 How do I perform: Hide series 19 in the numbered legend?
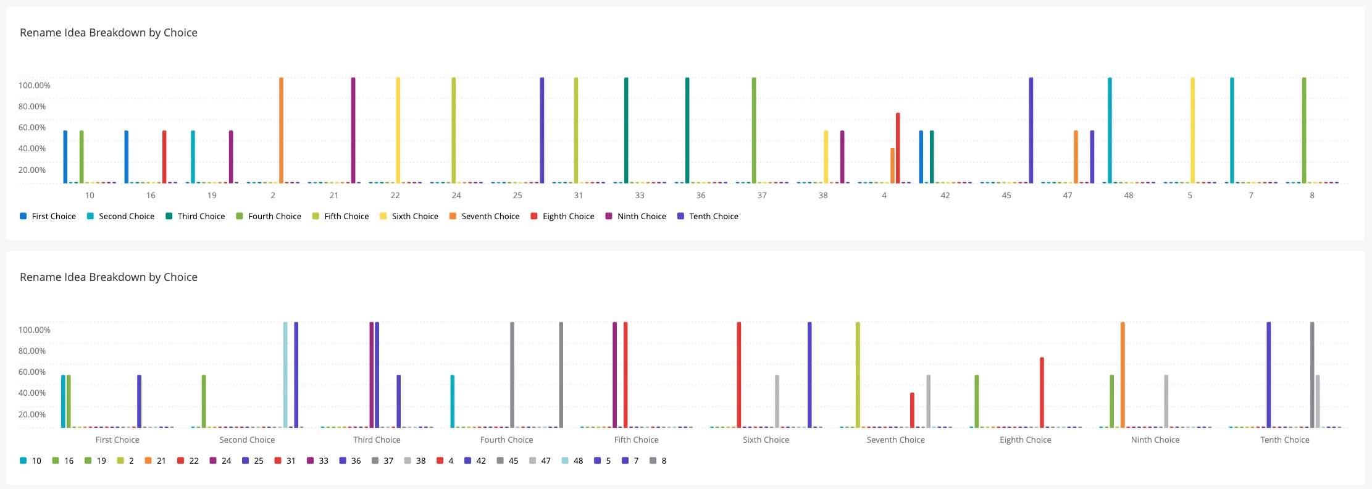95,461
